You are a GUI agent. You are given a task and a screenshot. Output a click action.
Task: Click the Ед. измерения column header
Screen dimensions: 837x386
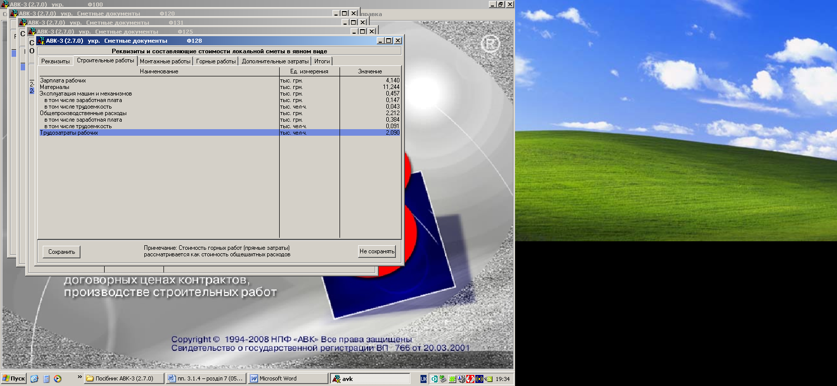[309, 71]
